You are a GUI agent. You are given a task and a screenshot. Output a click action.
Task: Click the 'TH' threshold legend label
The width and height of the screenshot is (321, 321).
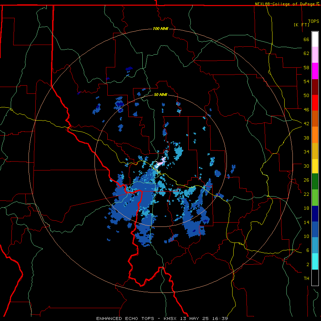tap(306, 279)
